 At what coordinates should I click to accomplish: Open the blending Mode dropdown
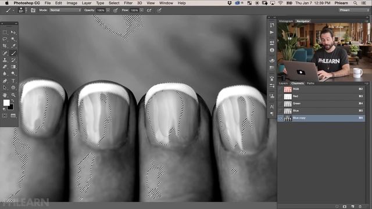tap(65, 10)
